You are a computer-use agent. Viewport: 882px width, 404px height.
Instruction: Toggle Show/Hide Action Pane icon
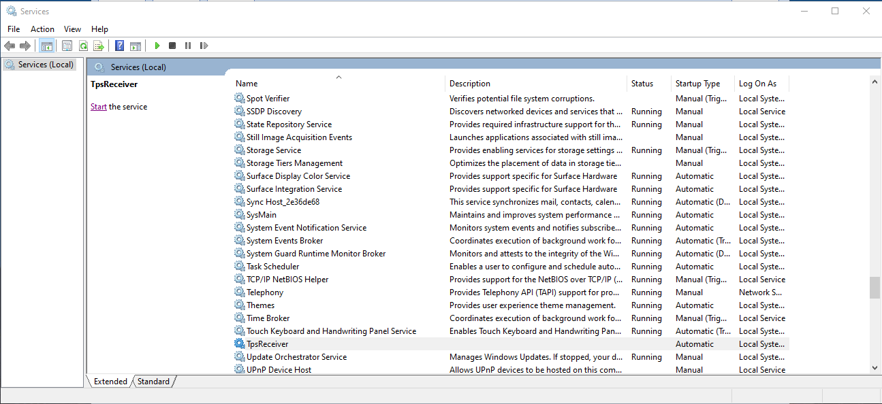point(136,46)
